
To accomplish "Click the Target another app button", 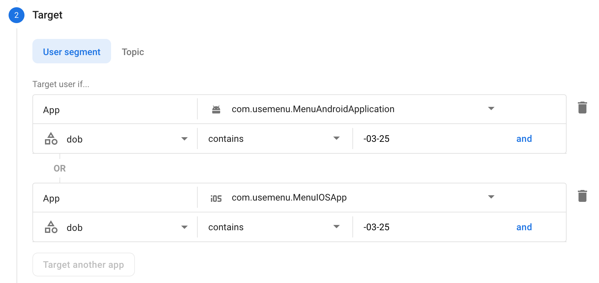I will click(x=83, y=265).
